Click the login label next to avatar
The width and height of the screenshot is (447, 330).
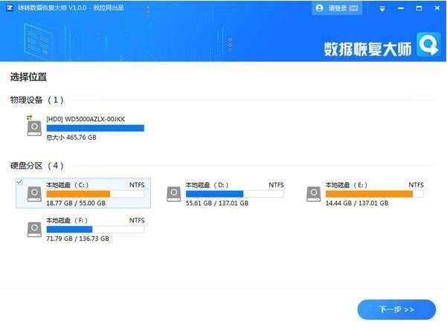click(x=338, y=8)
